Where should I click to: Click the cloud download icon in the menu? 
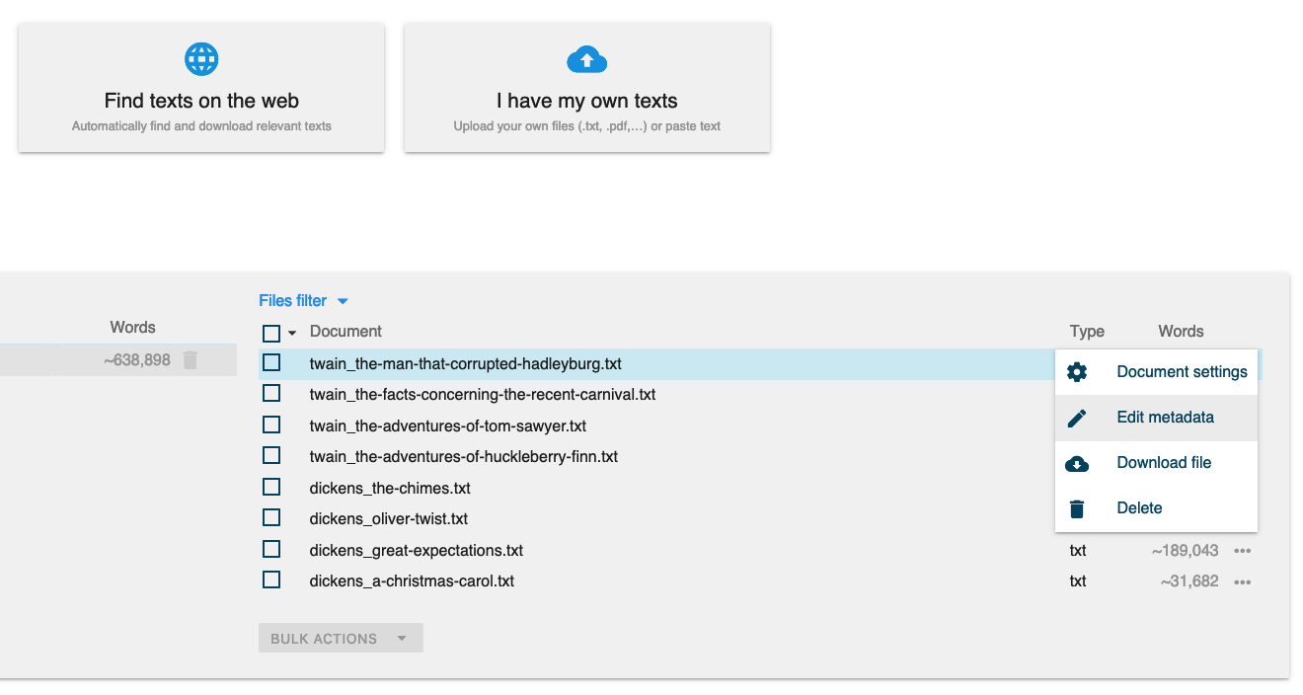[x=1077, y=463]
